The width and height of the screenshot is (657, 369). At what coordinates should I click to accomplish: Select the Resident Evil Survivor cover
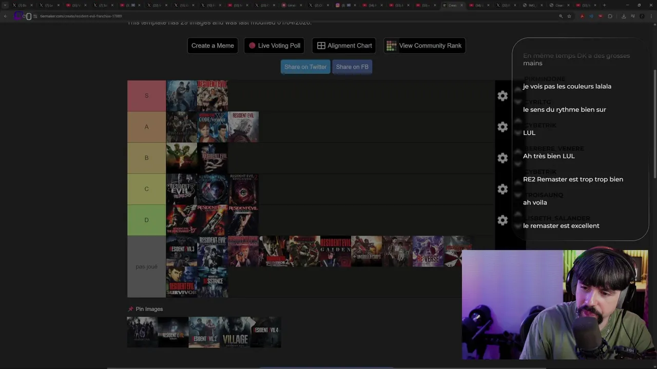(182, 282)
